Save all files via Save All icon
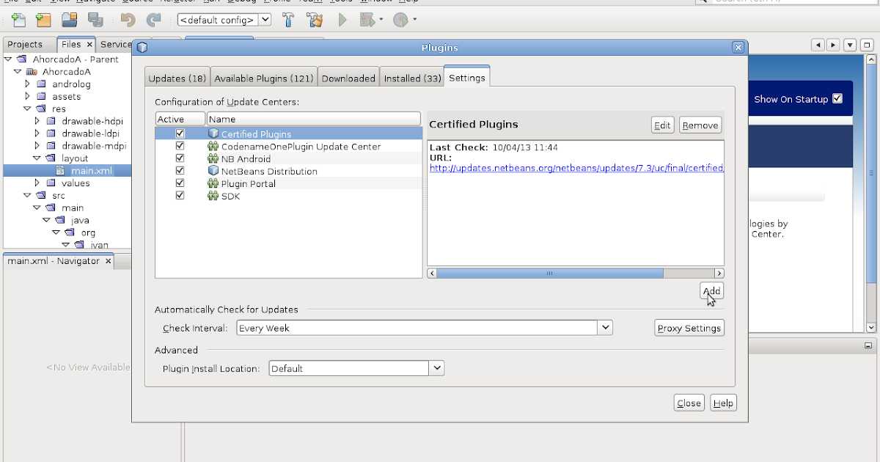Image resolution: width=880 pixels, height=462 pixels. point(95,20)
